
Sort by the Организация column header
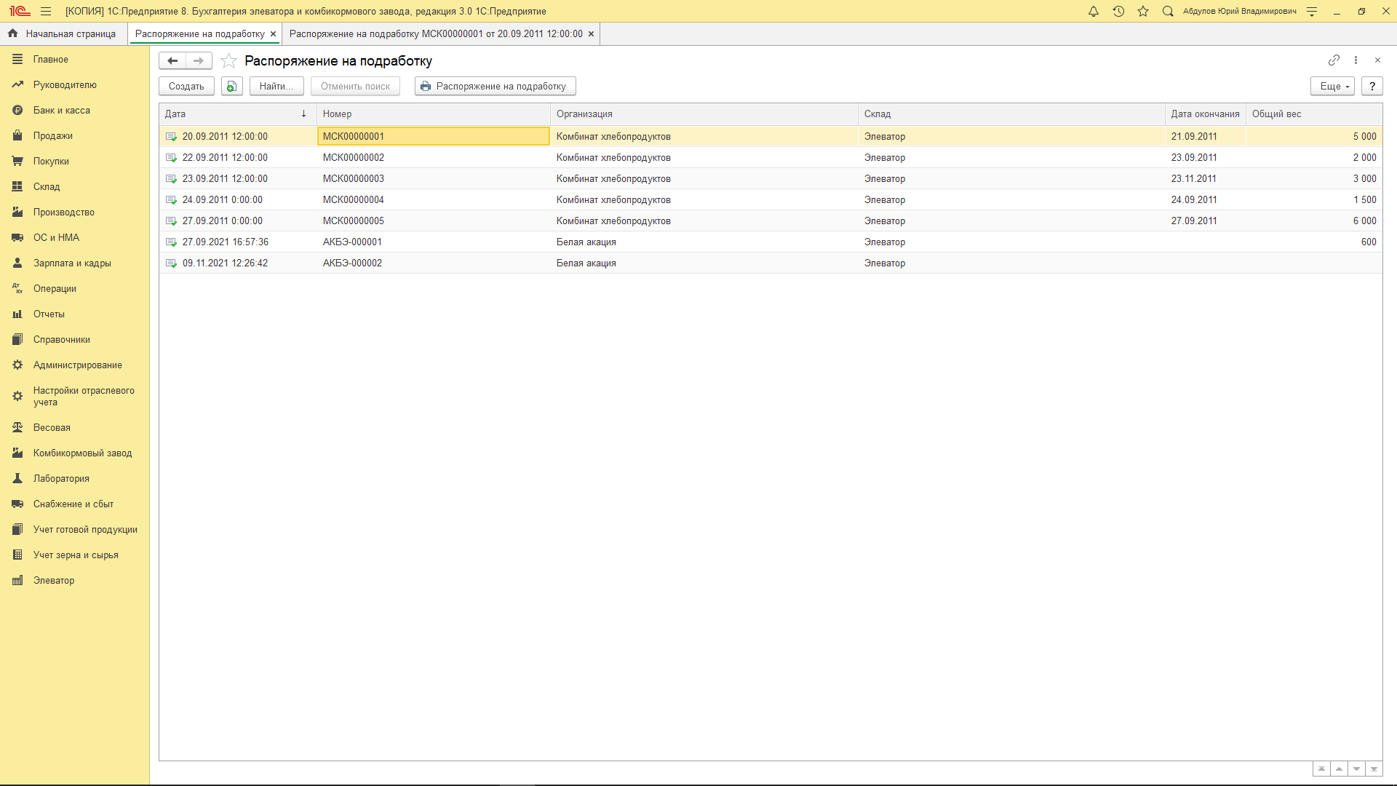(704, 114)
